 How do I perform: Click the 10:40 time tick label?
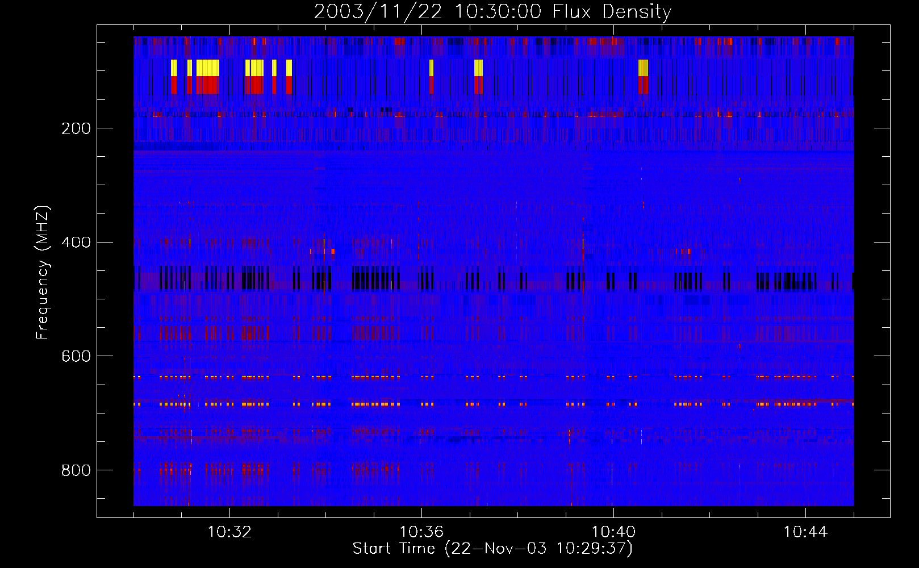613,532
